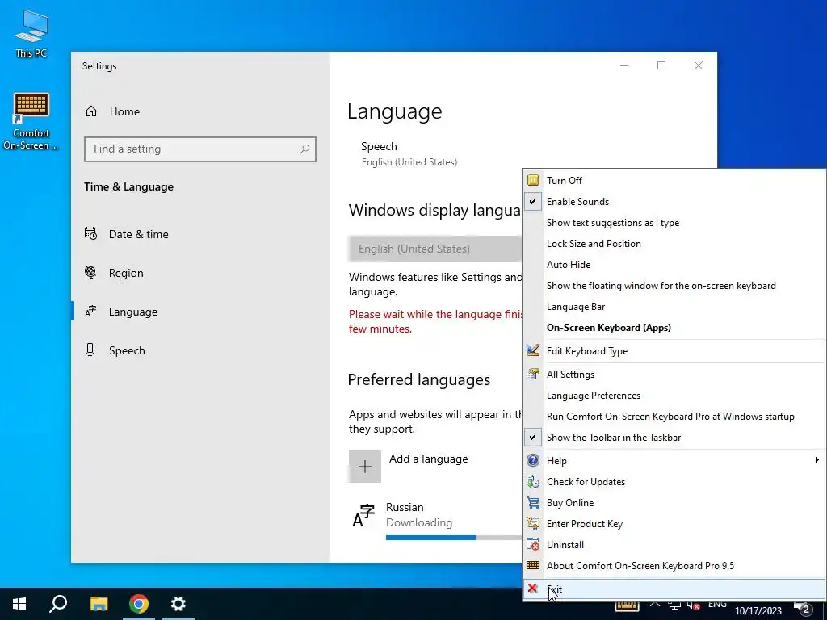
Task: Open File Explorer from the taskbar
Action: (99, 604)
